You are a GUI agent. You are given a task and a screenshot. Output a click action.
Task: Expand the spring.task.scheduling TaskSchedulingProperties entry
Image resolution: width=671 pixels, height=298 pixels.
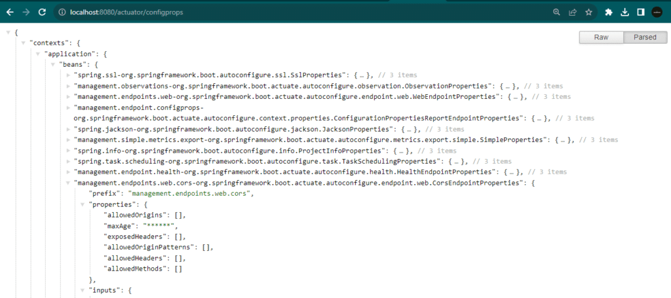coord(68,161)
